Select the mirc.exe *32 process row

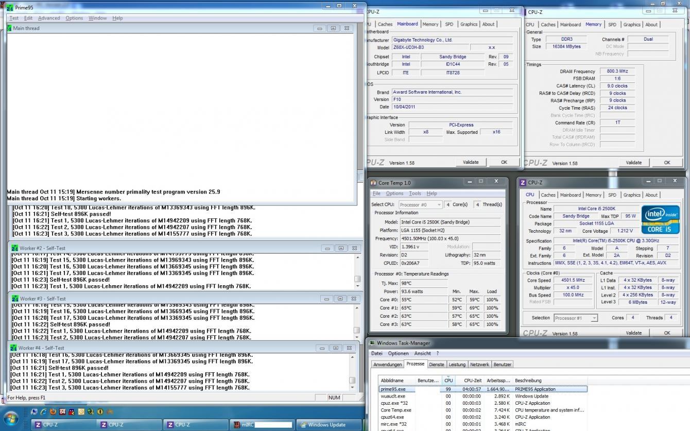coord(482,424)
